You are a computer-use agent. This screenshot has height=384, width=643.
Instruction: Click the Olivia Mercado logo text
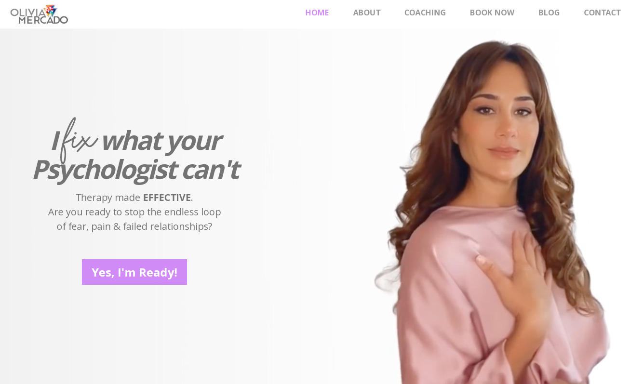point(39,15)
